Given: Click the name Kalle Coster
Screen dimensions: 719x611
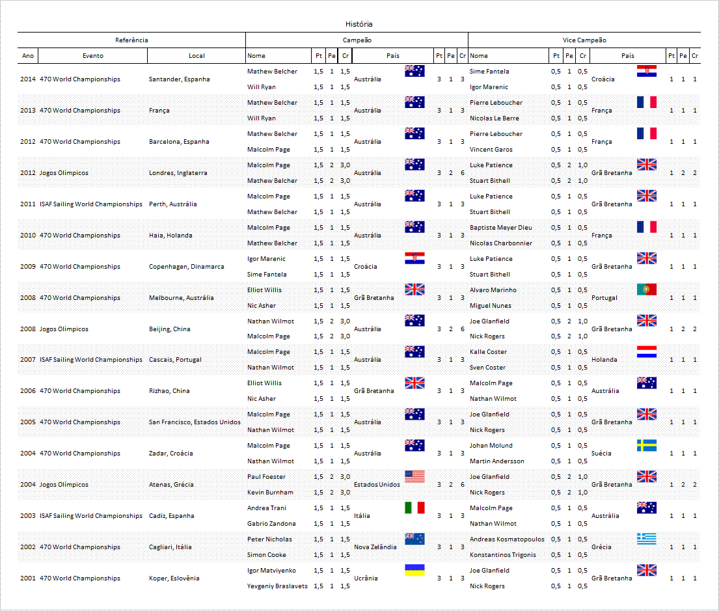Looking at the screenshot, I should (x=489, y=351).
